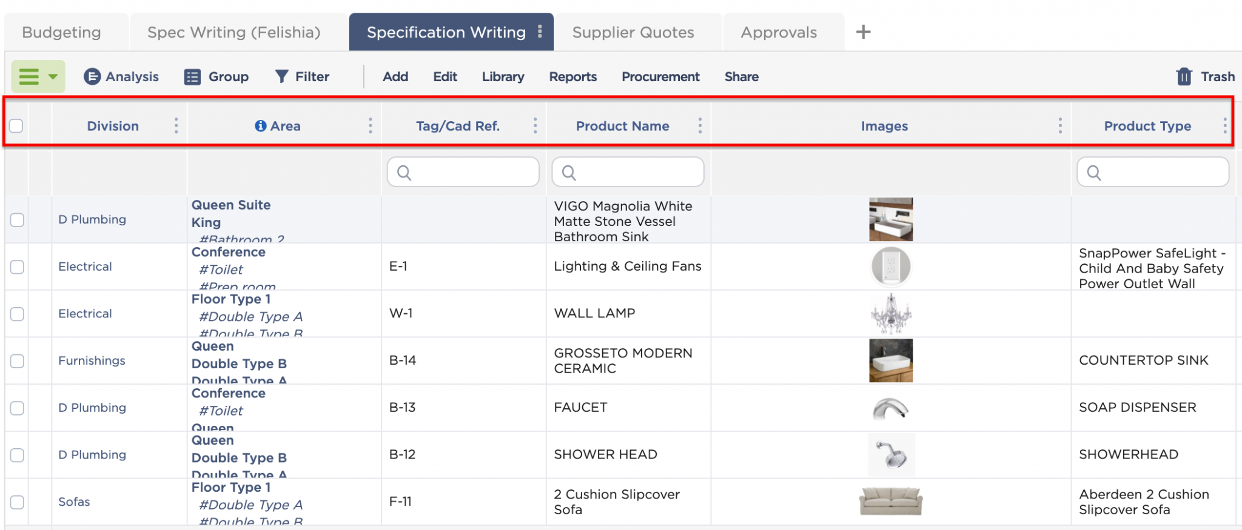Click the info icon beside Area
The height and width of the screenshot is (530, 1242).
click(260, 126)
